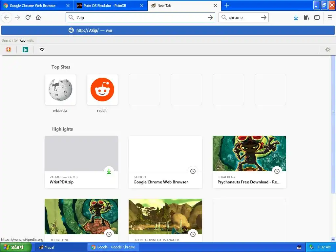Click the page scroll down arrow
The width and height of the screenshot is (336, 252).
[333, 240]
